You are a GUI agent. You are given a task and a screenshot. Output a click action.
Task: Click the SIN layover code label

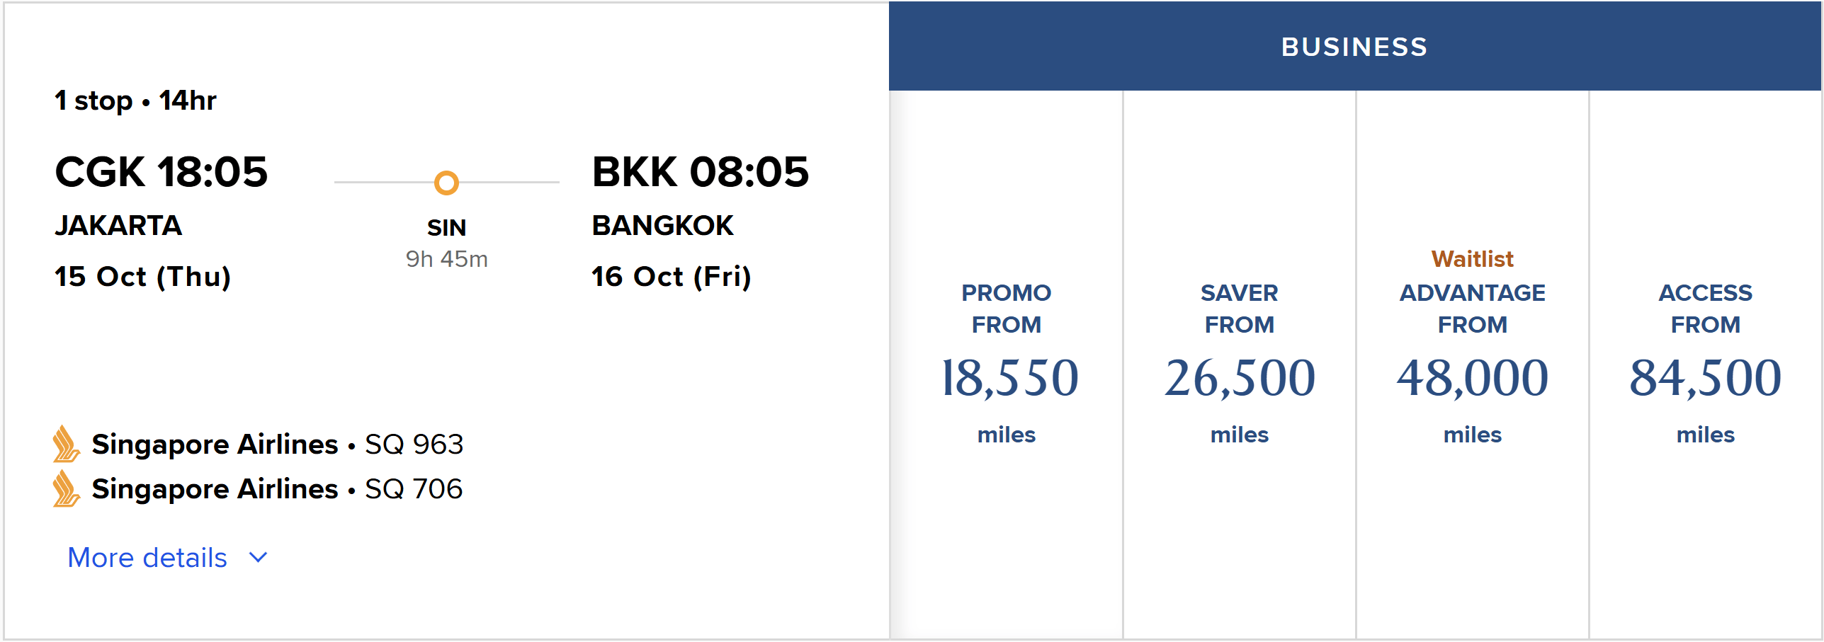click(x=446, y=228)
